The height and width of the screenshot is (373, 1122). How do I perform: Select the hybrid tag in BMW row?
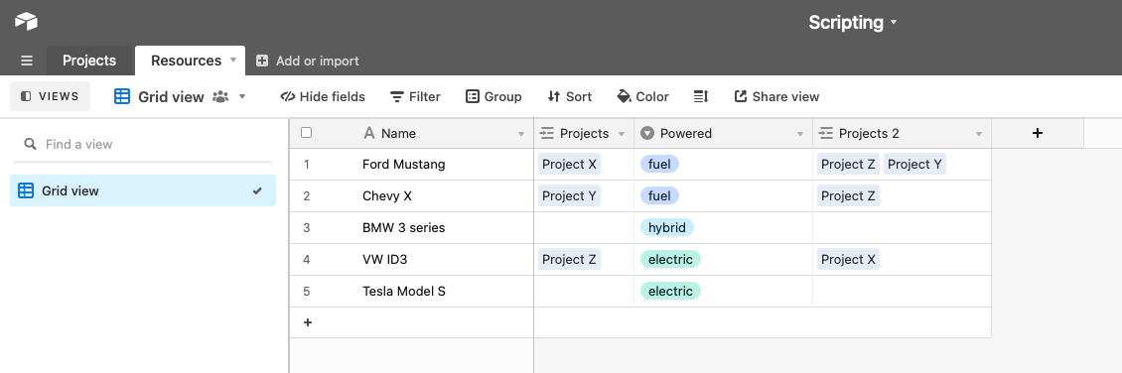pyautogui.click(x=667, y=228)
